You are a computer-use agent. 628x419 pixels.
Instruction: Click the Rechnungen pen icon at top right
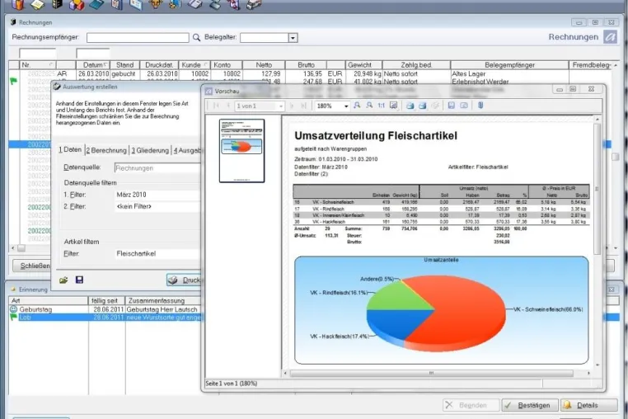tap(610, 37)
